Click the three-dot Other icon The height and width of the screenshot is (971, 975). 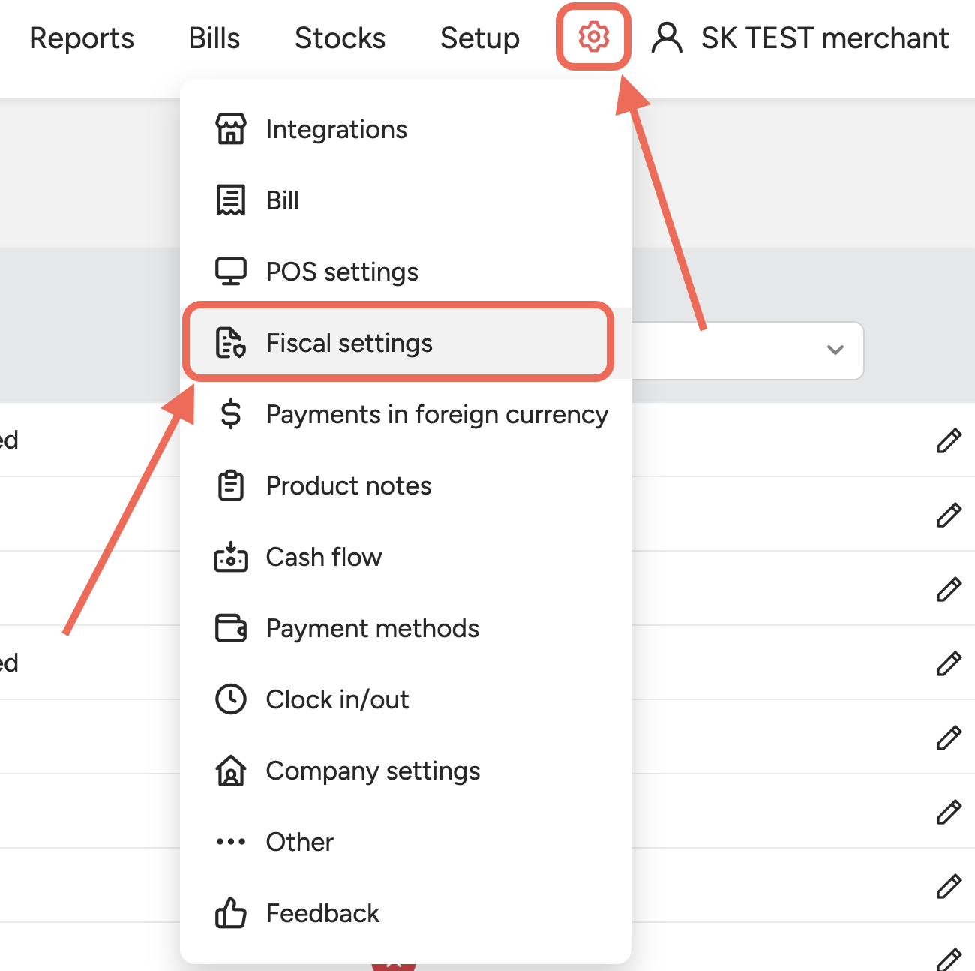pyautogui.click(x=231, y=842)
